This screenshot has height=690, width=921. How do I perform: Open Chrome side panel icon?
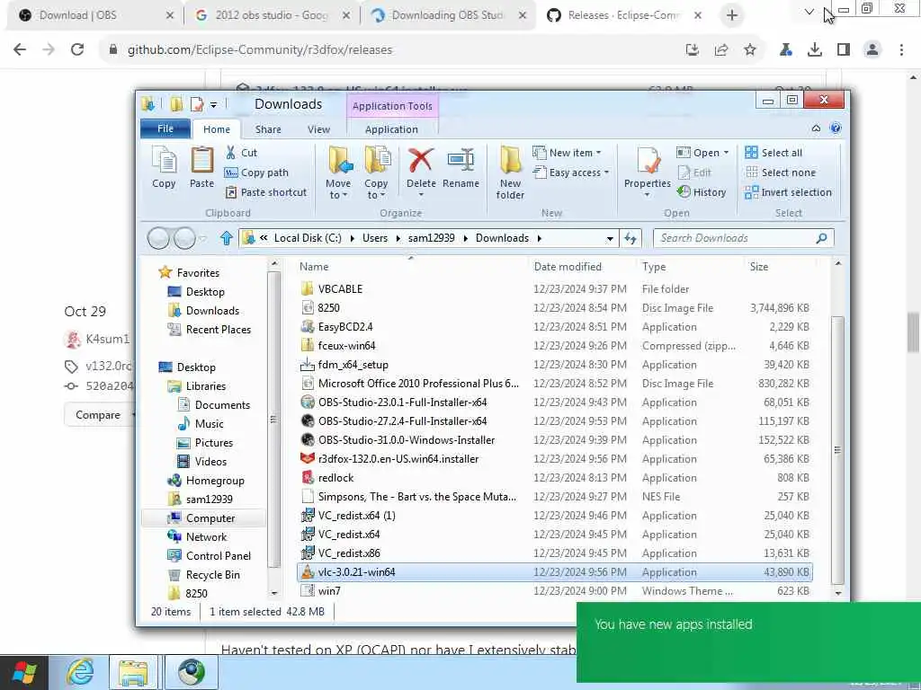(844, 50)
